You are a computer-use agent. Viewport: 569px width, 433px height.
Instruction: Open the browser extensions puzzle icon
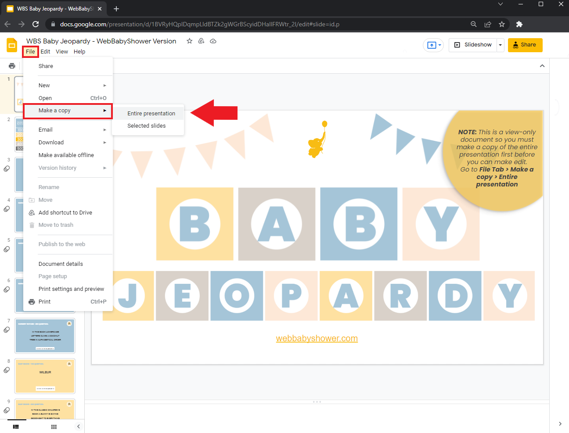519,24
